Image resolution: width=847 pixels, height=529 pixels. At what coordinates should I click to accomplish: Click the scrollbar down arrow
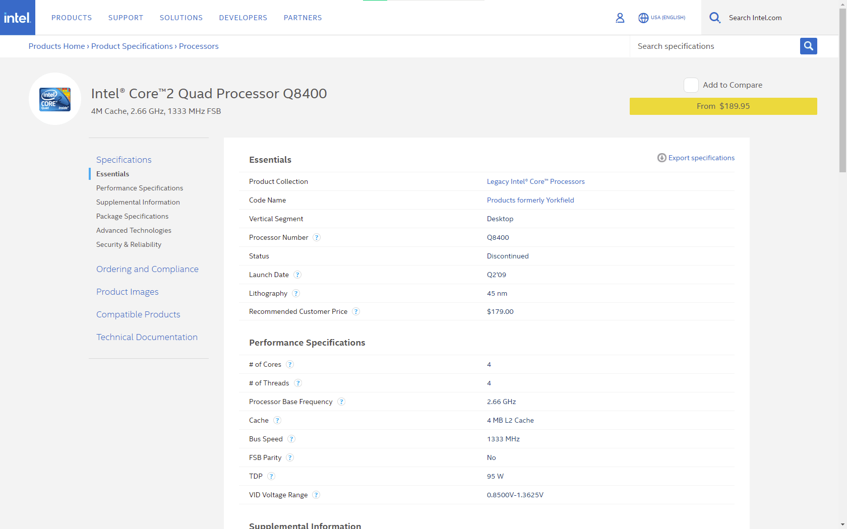tap(843, 524)
